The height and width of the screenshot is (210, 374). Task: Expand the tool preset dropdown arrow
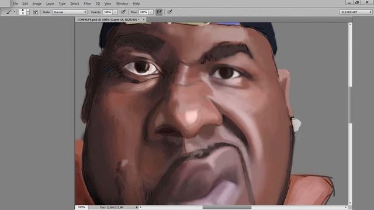tap(14, 12)
